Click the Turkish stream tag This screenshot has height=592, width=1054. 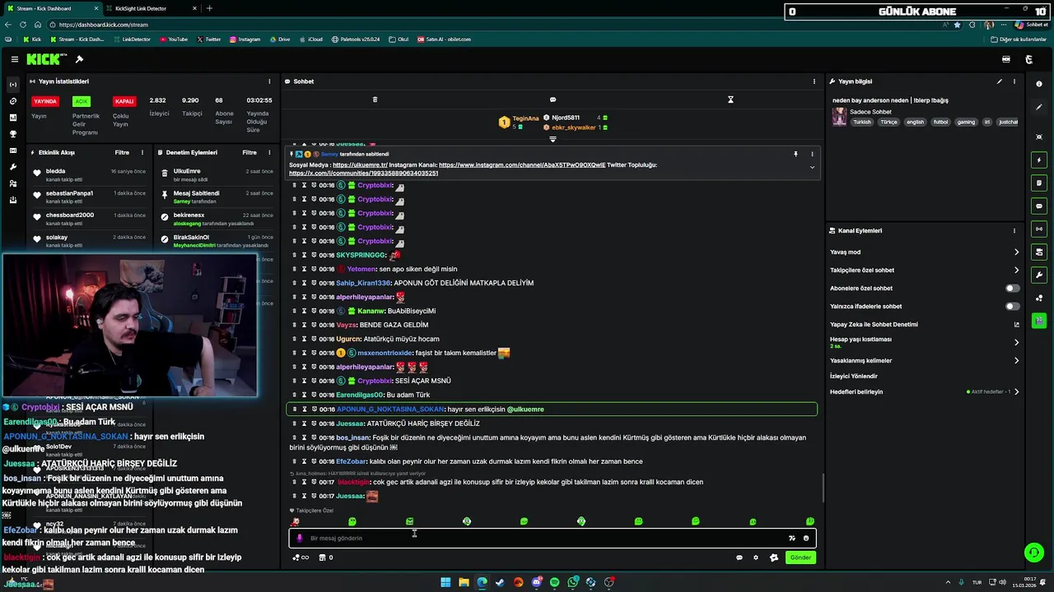point(862,122)
